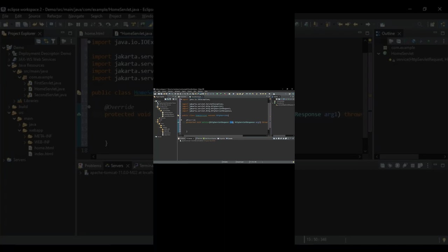This screenshot has height=252, width=448.
Task: Click the Resume debug icon in background toolbar
Action: 70,24
